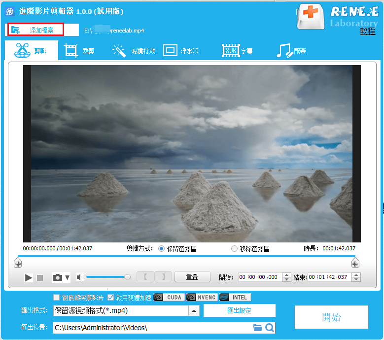The height and width of the screenshot is (340, 384).
Task: Switch to the 裁剪 crop tab
Action: [x=79, y=51]
